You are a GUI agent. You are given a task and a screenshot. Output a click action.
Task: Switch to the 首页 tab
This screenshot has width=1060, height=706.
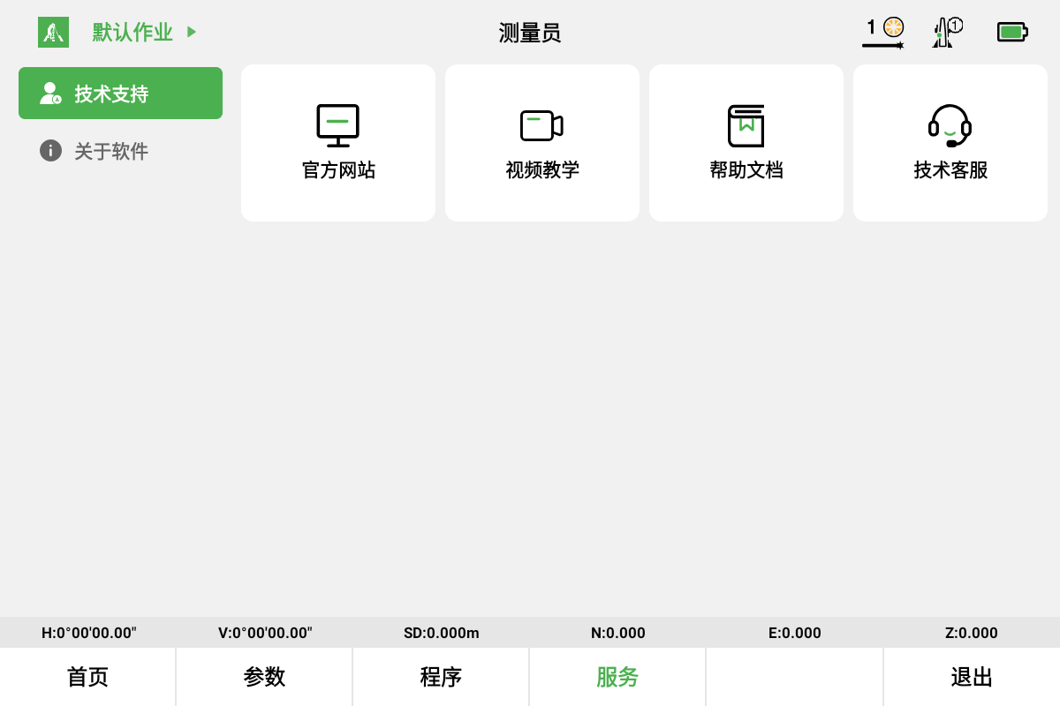[87, 677]
